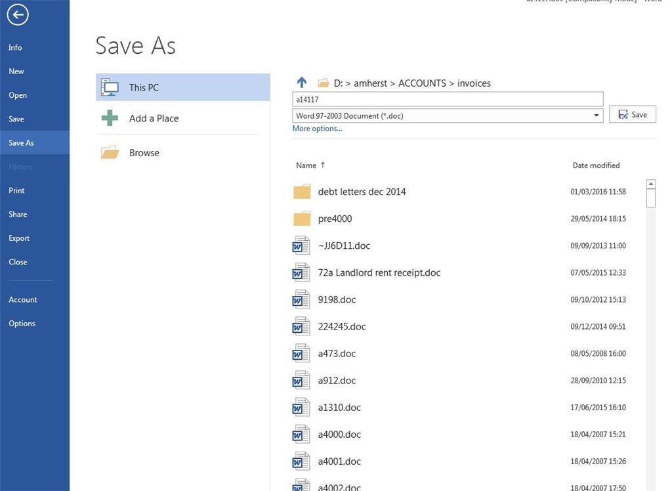The width and height of the screenshot is (672, 491).
Task: Select file name a4000.doc
Action: click(x=339, y=435)
